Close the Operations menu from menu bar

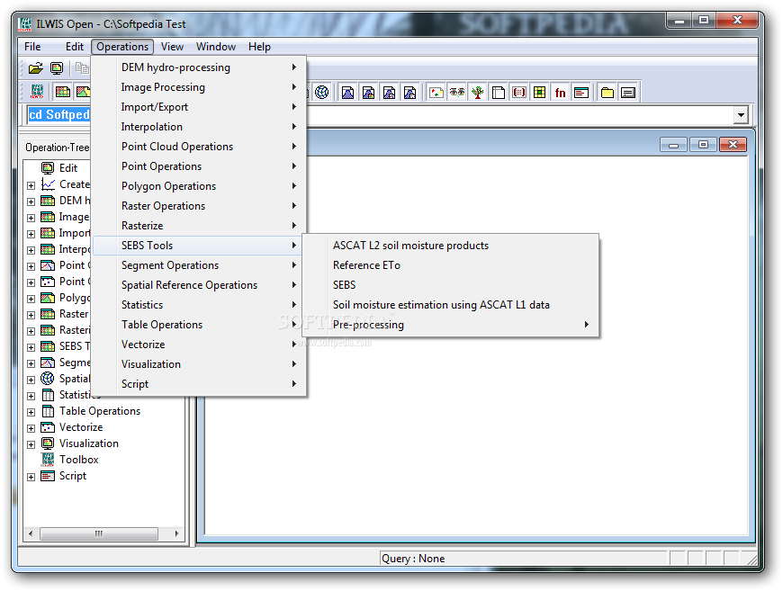(x=122, y=47)
